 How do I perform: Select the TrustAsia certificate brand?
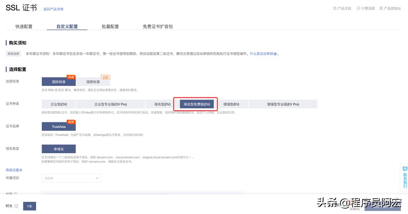point(58,126)
